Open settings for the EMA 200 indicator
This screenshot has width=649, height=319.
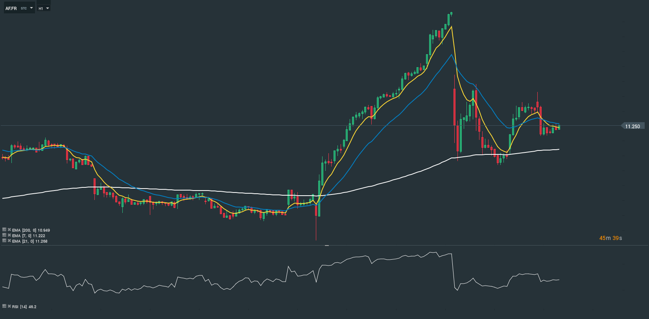click(4, 229)
